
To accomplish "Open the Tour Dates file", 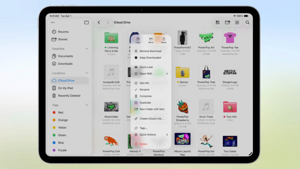I will pos(230,141).
